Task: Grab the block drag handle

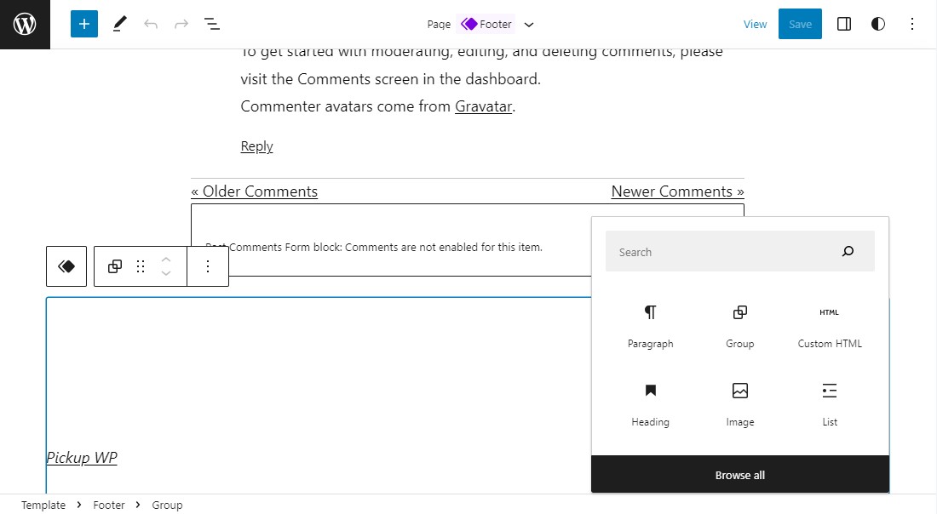Action: pyautogui.click(x=141, y=266)
